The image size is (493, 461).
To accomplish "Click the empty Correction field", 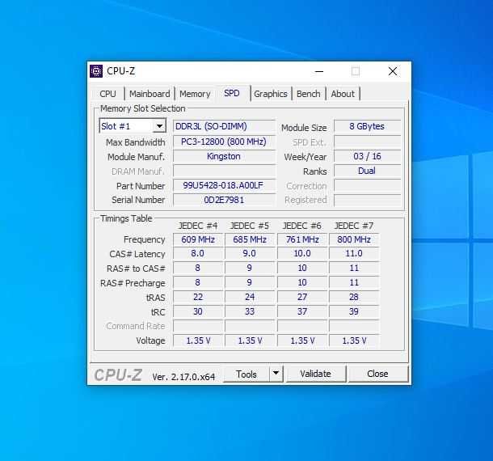I will (367, 185).
